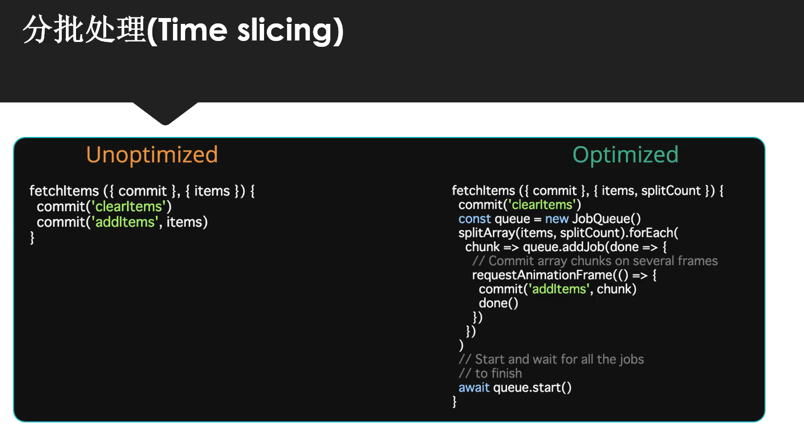Click 'JobQueue()' in the Optimized code
Screen dimensions: 804x435
coord(606,219)
